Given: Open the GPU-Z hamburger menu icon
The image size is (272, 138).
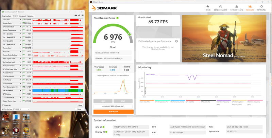Looking at the screenshot, I should [82, 15].
